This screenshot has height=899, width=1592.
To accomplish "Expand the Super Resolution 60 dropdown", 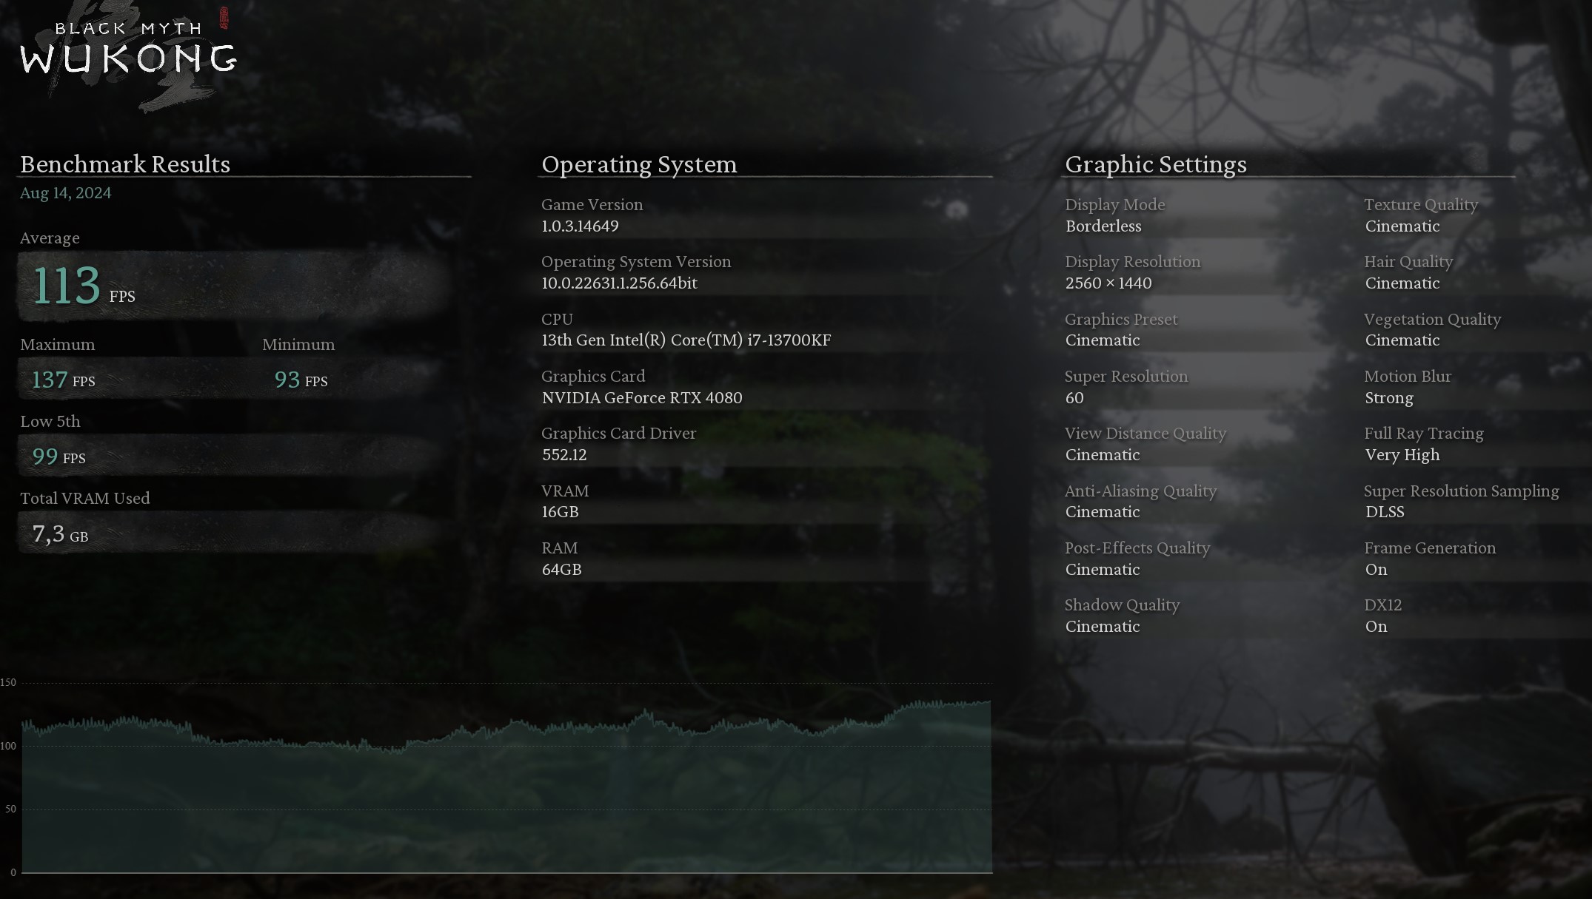I will click(x=1075, y=397).
